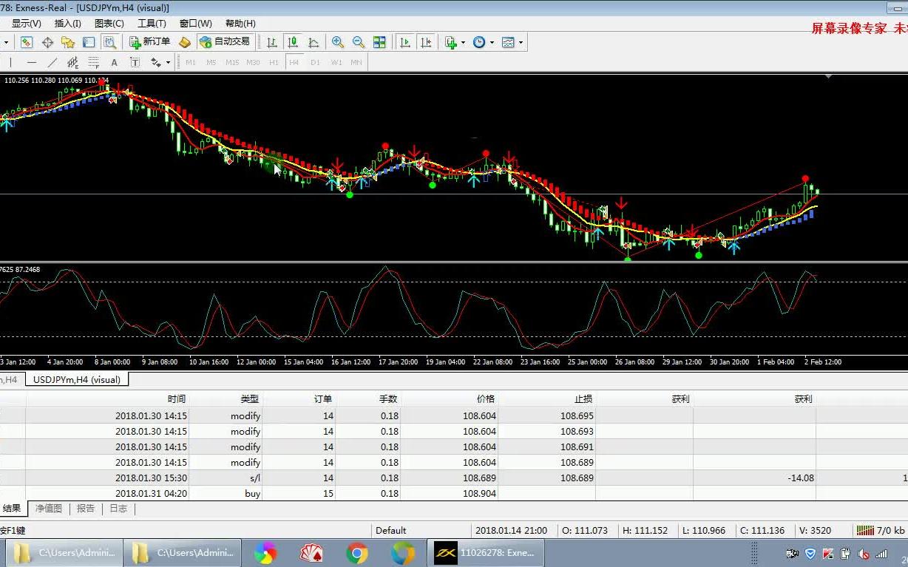Click the s/l type cell
This screenshot has width=908, height=567.
226,478
